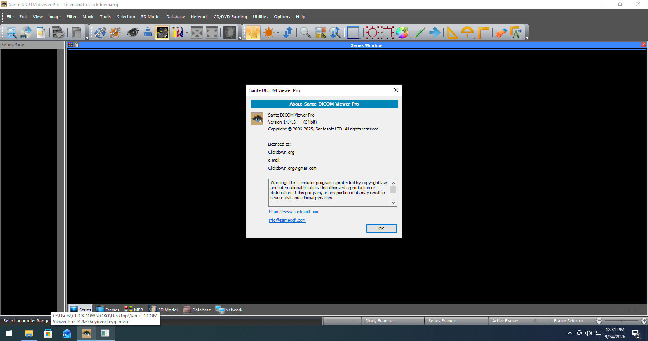648x341 pixels.
Task: Switch to the MPR tab
Action: pyautogui.click(x=134, y=310)
